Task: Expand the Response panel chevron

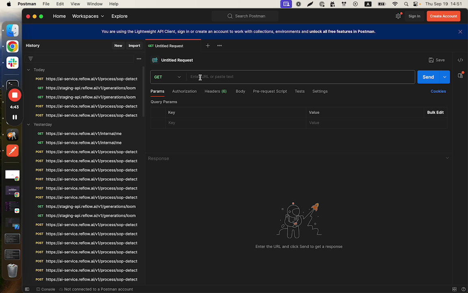Action: 447,158
